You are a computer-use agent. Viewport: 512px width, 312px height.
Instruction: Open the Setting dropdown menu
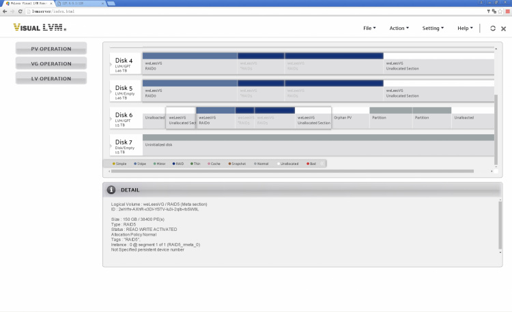point(433,29)
